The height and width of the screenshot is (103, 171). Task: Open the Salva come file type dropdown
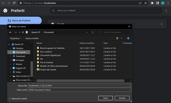(130, 90)
